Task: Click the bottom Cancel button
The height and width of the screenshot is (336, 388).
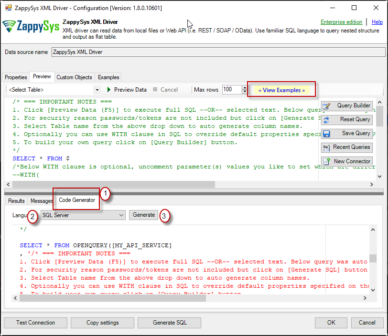Action: tap(367, 323)
